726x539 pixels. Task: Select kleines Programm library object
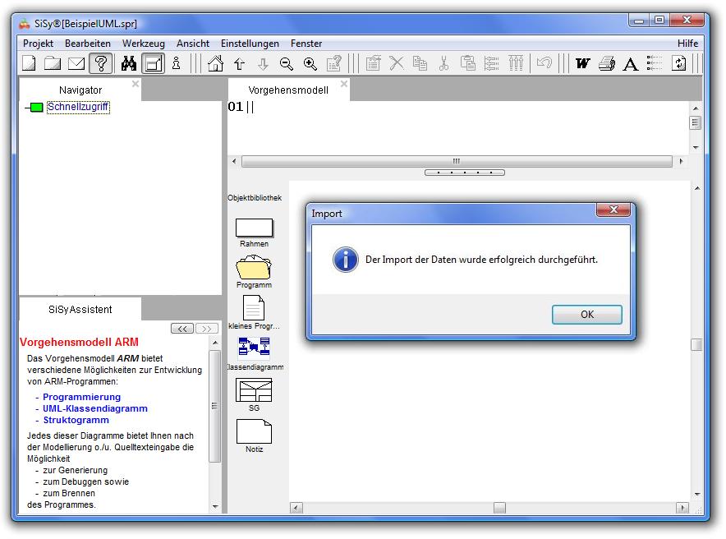click(x=254, y=312)
